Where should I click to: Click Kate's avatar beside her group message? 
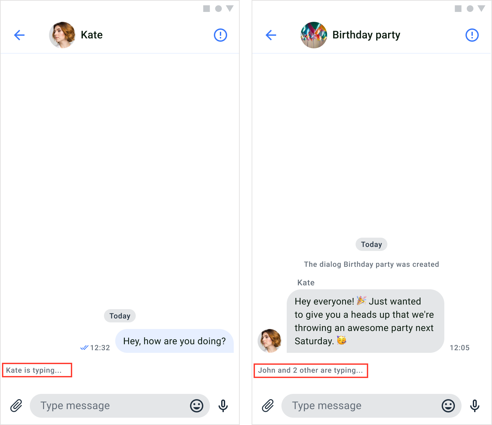270,341
